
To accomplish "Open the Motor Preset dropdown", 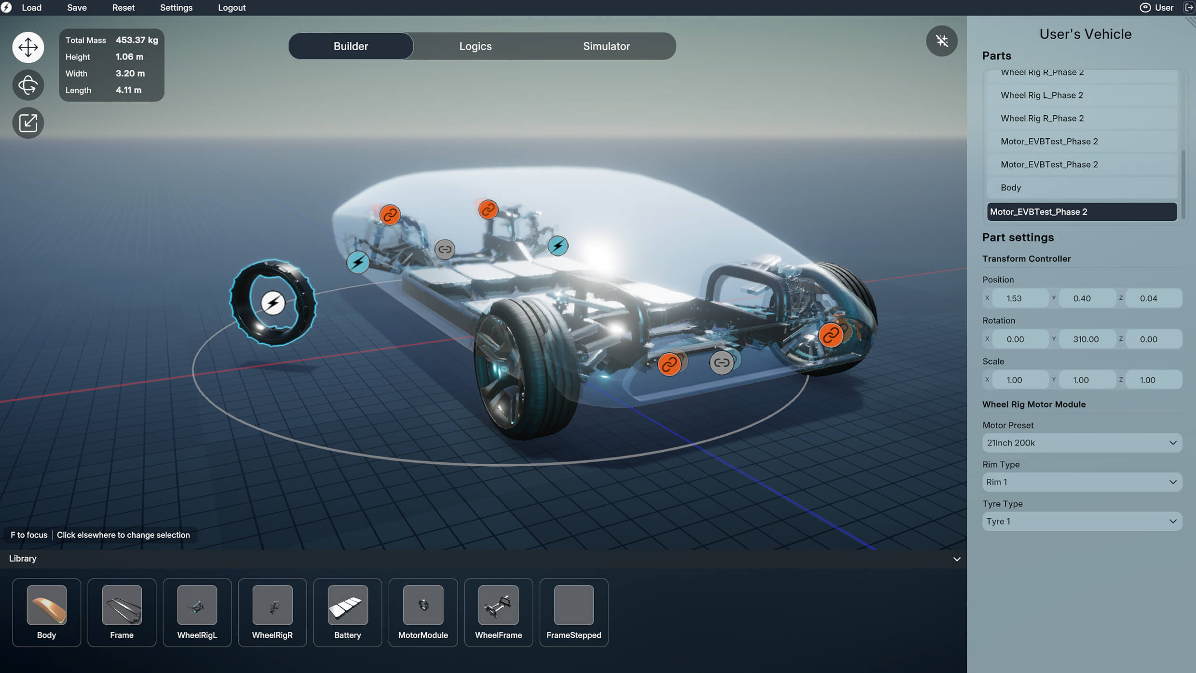I will click(x=1082, y=443).
